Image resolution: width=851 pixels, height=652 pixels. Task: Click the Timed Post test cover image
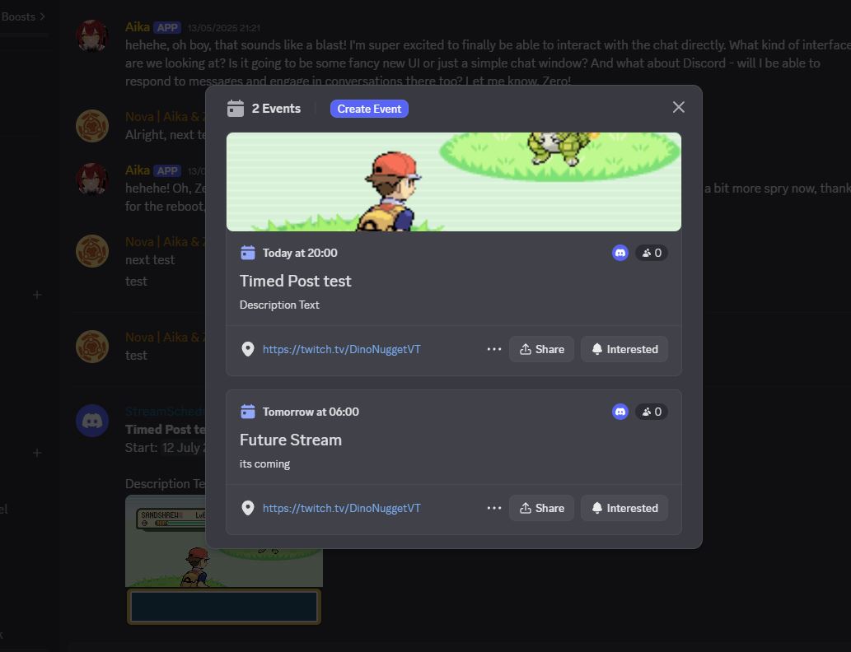pos(452,181)
